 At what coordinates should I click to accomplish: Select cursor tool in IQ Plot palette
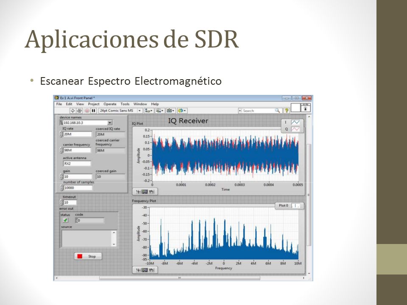[x=138, y=191]
